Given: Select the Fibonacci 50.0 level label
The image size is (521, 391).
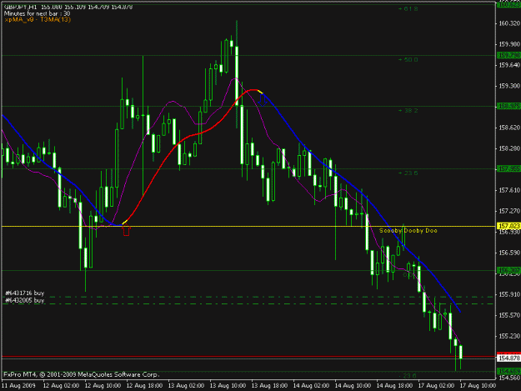Looking at the screenshot, I should (x=408, y=59).
